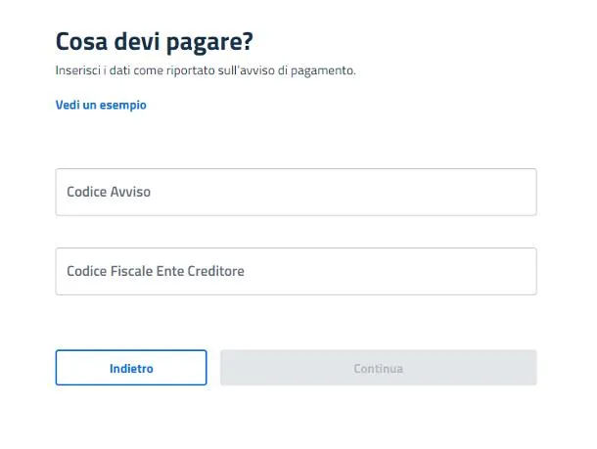The image size is (597, 449).
Task: Select the greyed-out Continua button
Action: pos(379,368)
